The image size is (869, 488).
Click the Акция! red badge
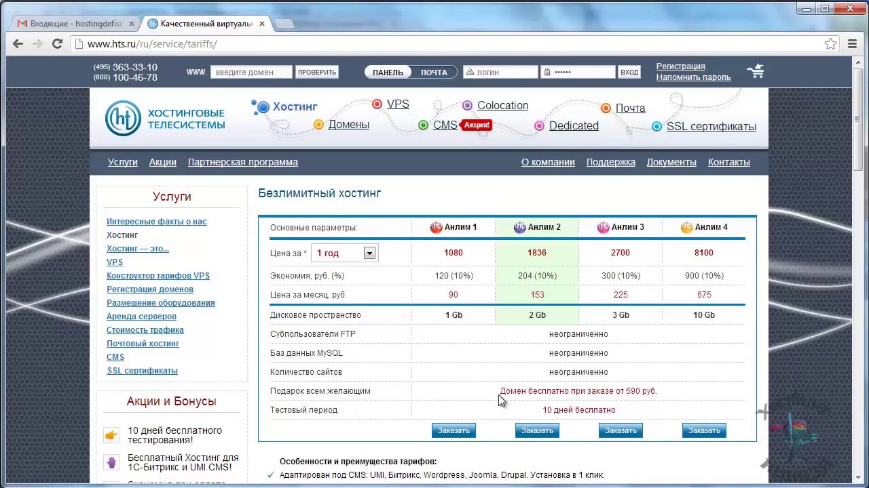(x=476, y=125)
